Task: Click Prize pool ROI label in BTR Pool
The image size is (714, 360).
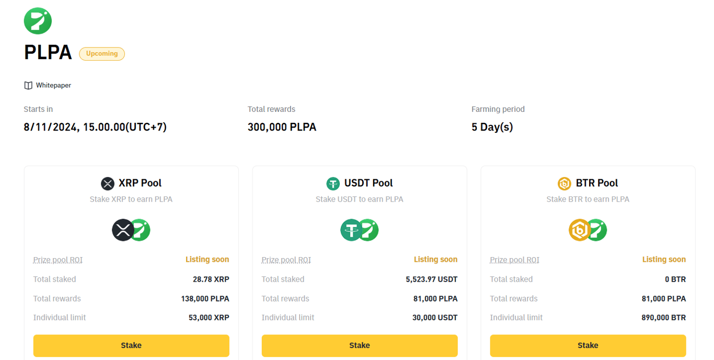Action: point(515,260)
